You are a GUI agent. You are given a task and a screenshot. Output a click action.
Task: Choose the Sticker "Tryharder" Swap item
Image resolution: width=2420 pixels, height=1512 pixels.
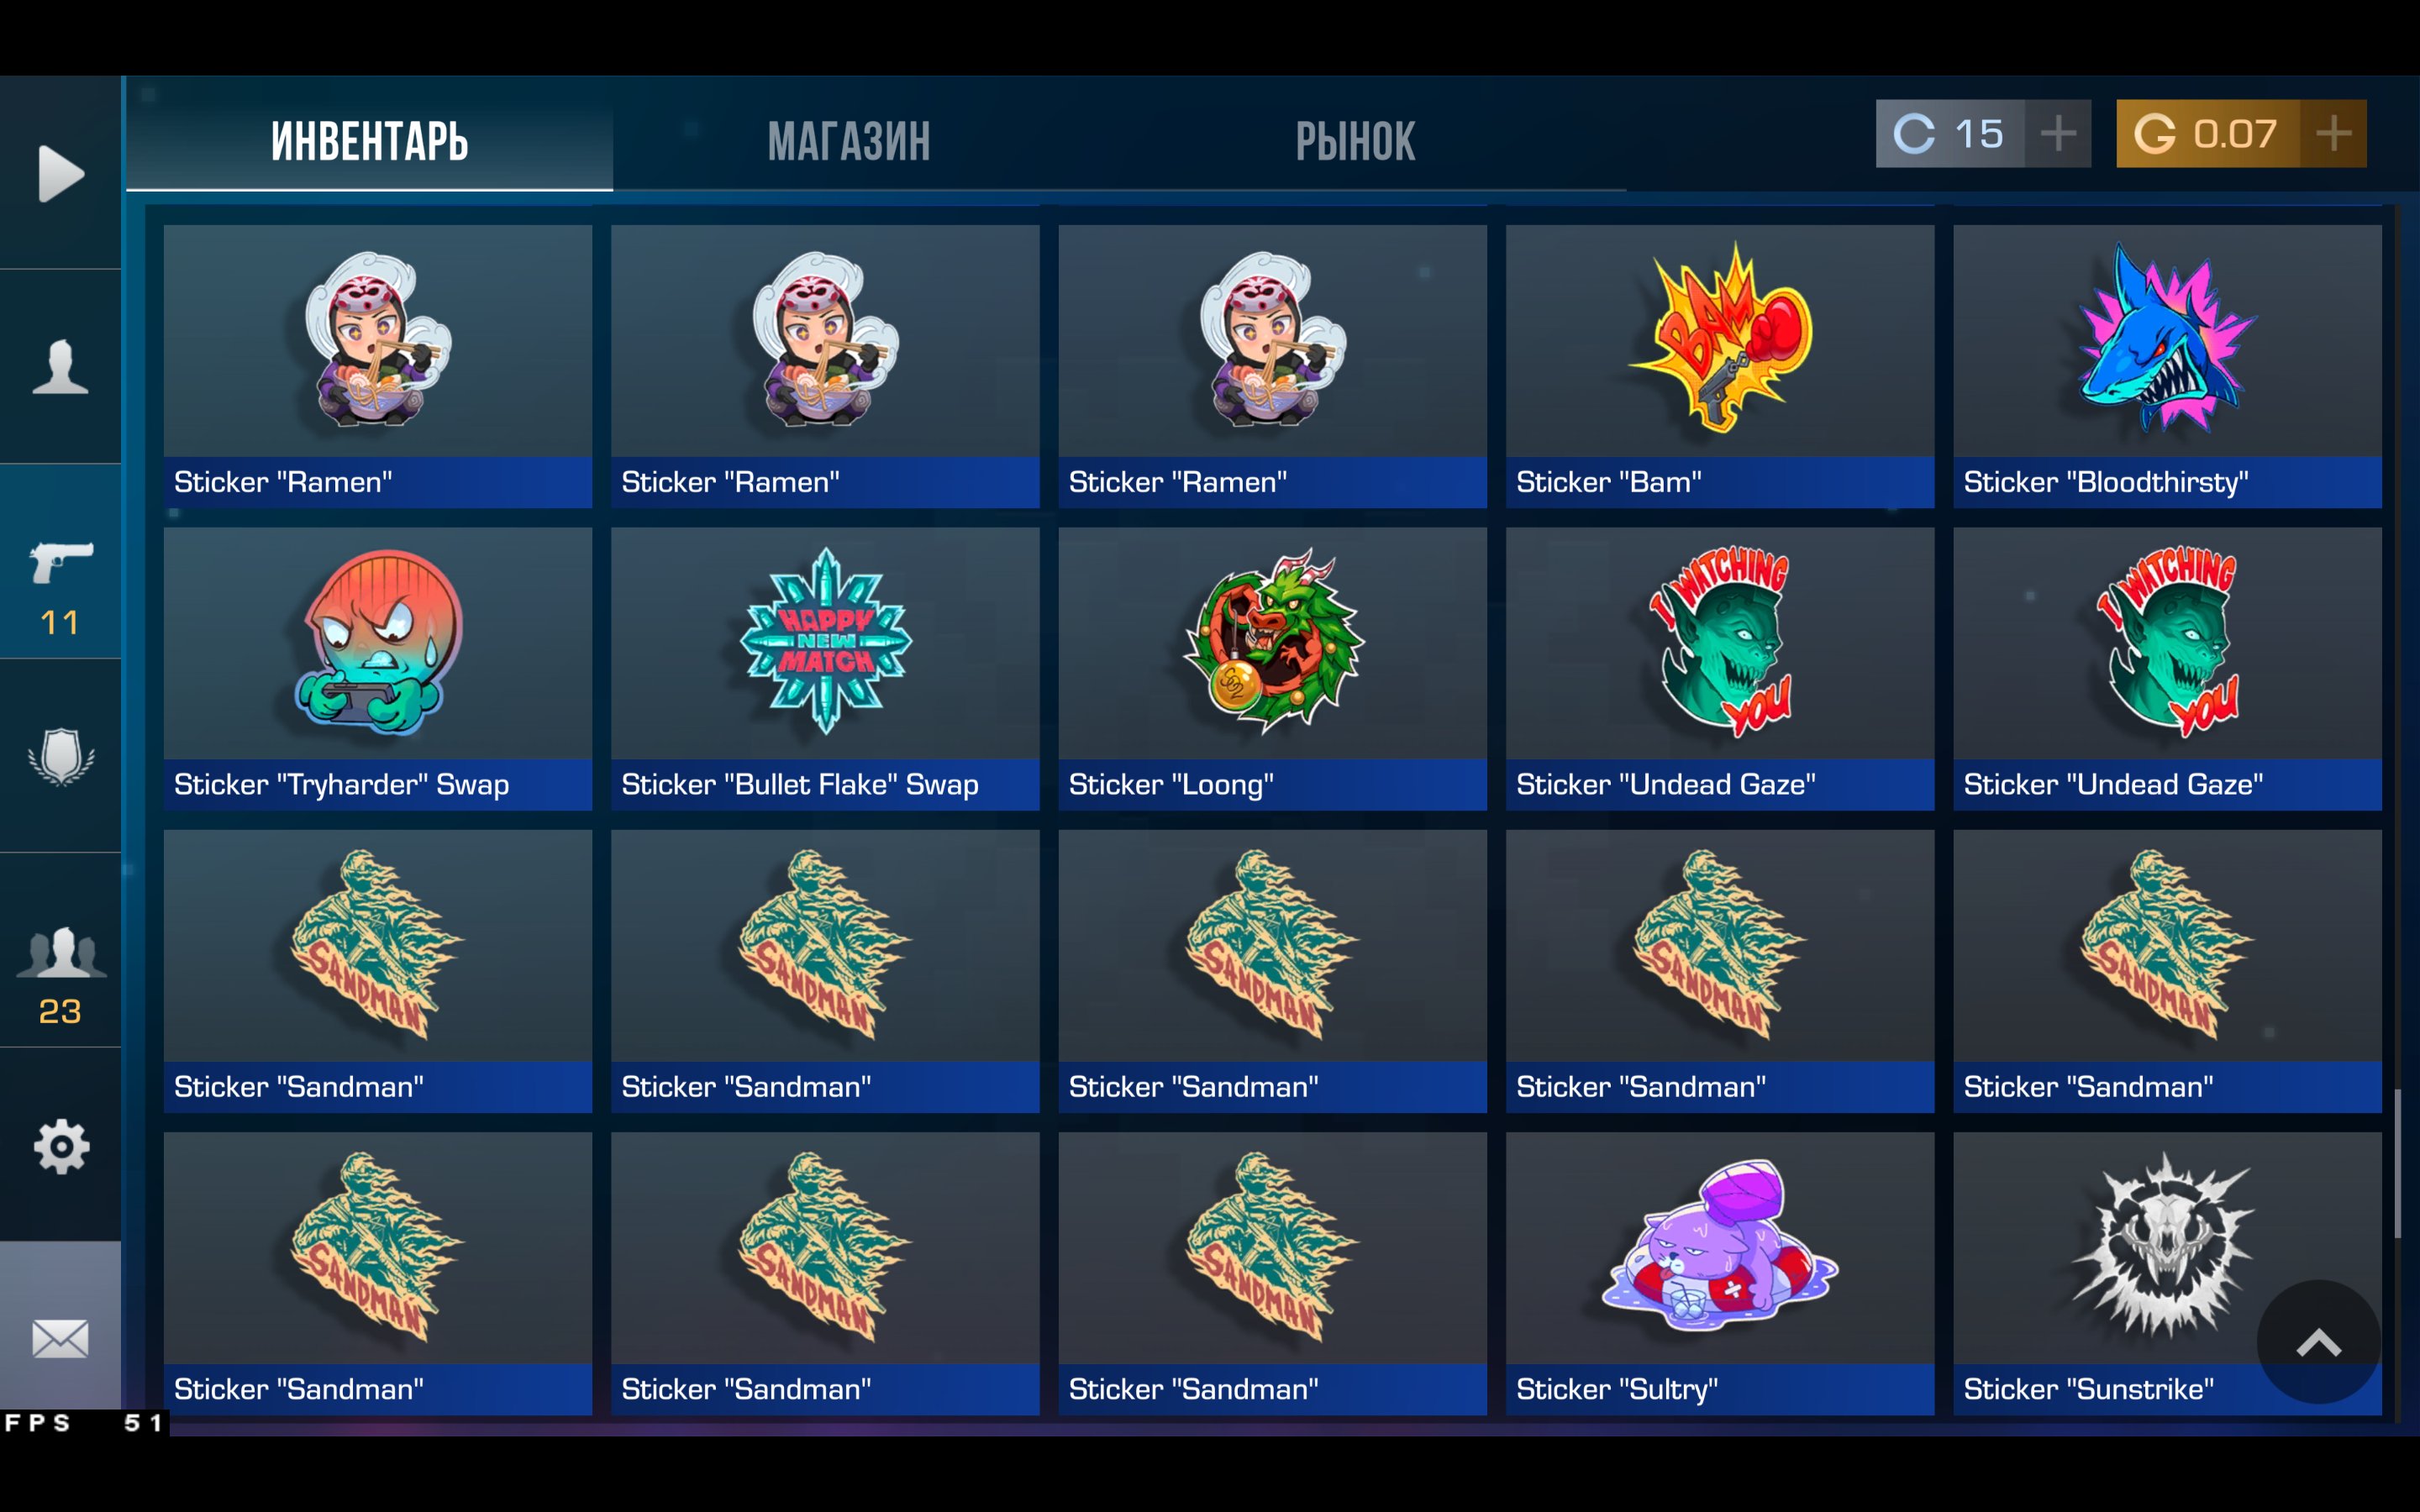tap(378, 669)
